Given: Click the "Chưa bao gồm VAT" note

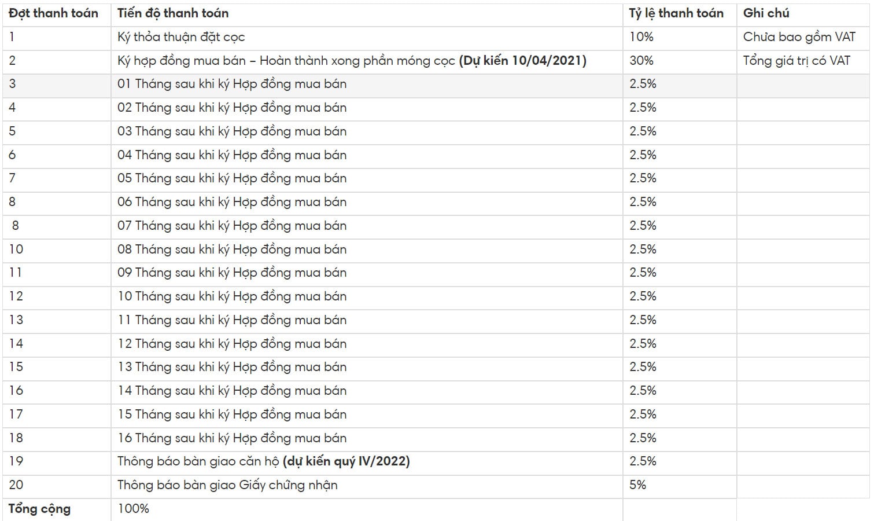Looking at the screenshot, I should (799, 37).
